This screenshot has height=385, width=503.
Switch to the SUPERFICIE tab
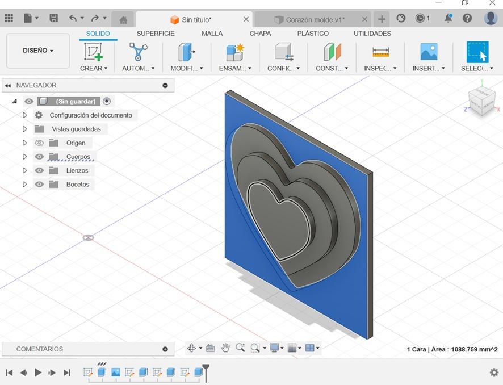156,34
